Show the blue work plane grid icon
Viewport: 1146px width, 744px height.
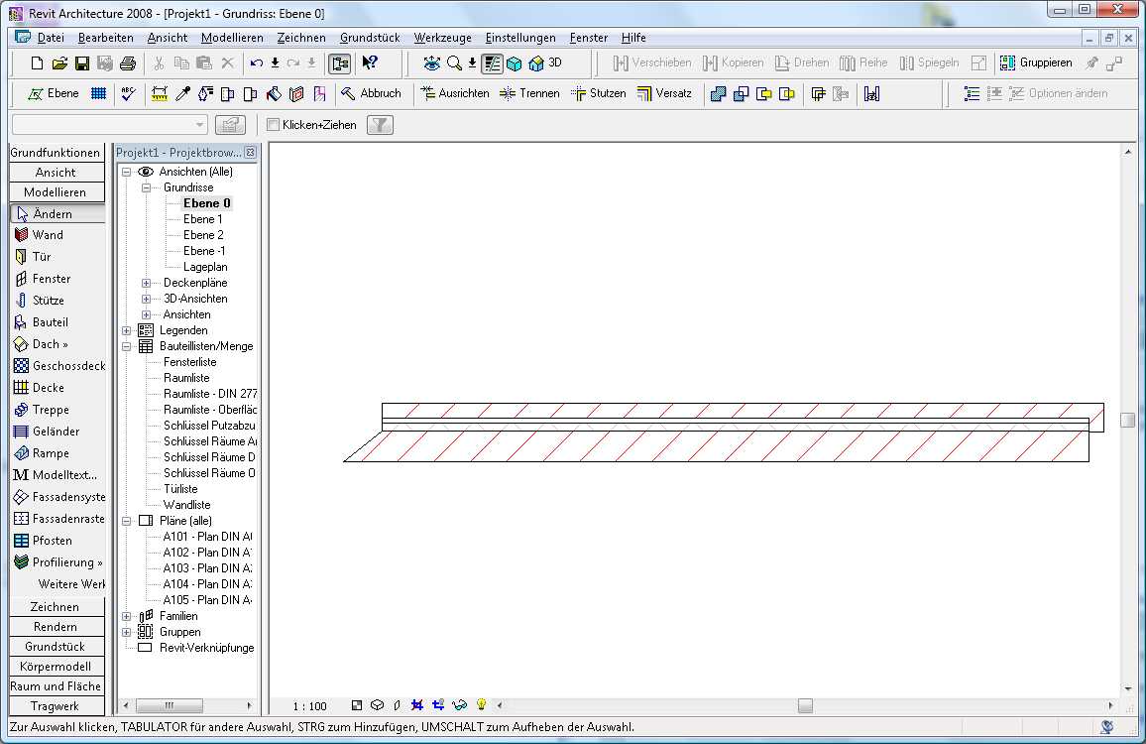[99, 93]
